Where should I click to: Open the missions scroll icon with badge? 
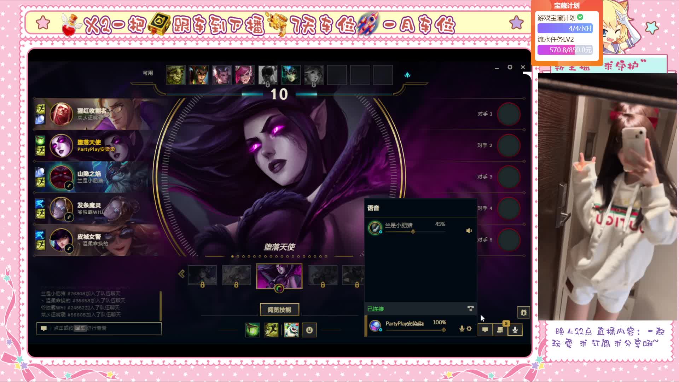point(500,330)
